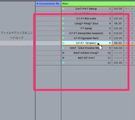135x120 pixels.
Task: Select scene name C7-F7 Vamp(like respect)
Action: pyautogui.click(x=86, y=33)
